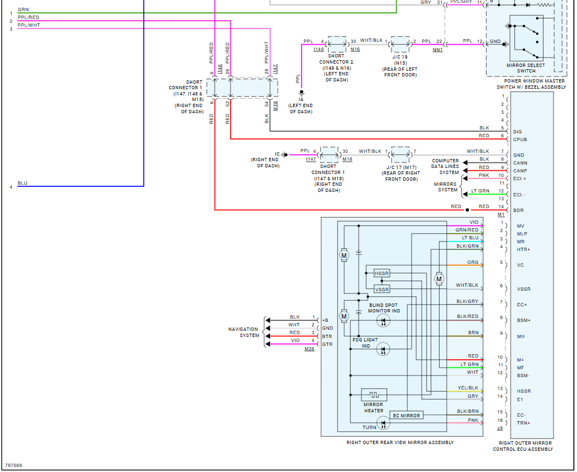Click the I146 connector label

pyautogui.click(x=220, y=69)
